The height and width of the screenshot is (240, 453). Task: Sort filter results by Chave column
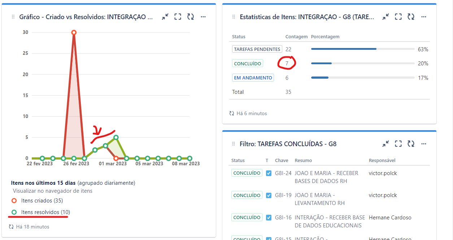pyautogui.click(x=282, y=161)
